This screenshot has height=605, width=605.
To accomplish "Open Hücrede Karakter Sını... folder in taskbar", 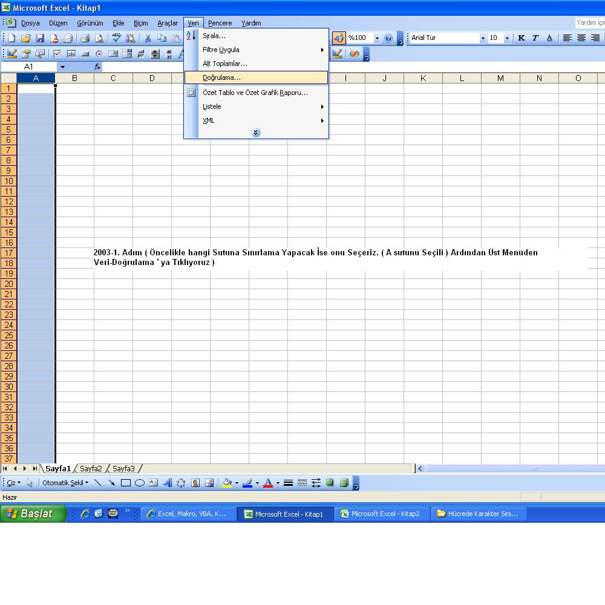I will [x=478, y=514].
